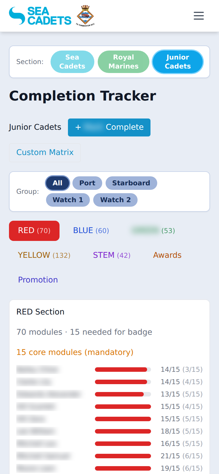Open the YELLOW section tab
Screen dimensions: 219x474
pos(44,255)
